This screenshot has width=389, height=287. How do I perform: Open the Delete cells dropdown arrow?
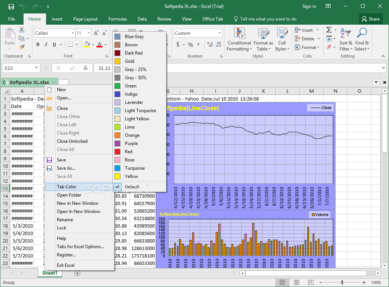pos(319,38)
